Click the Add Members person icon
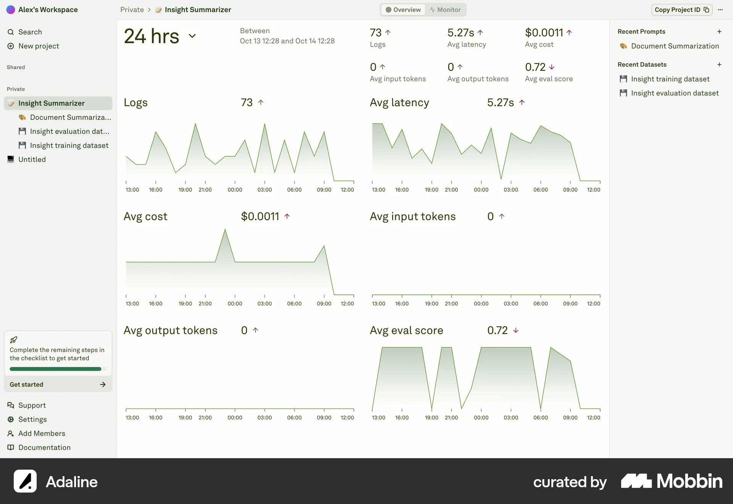The width and height of the screenshot is (733, 504). pyautogui.click(x=11, y=433)
